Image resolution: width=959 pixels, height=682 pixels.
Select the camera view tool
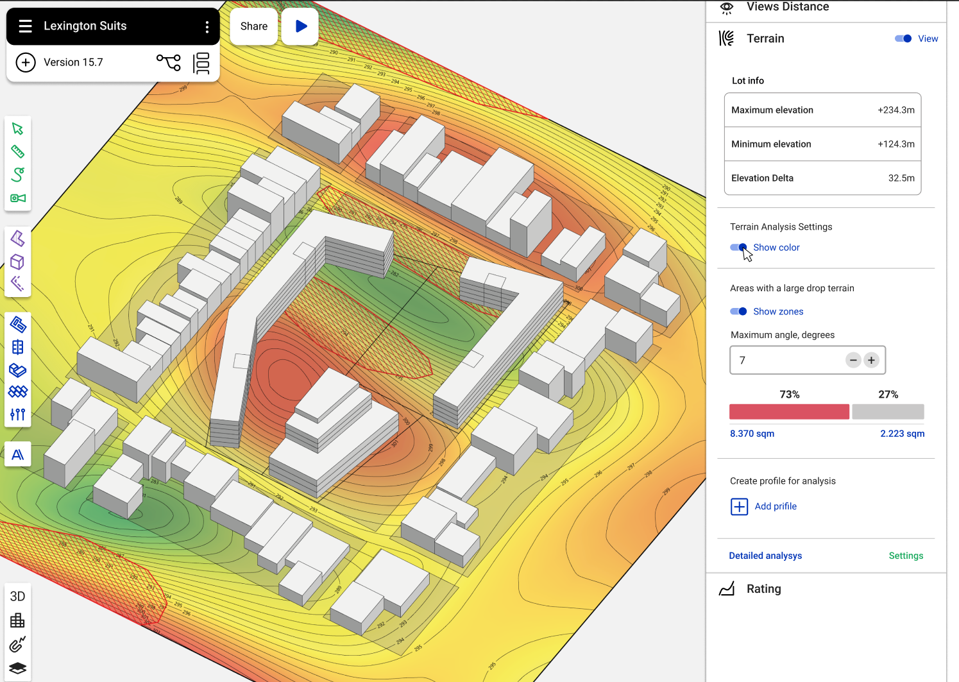click(x=18, y=198)
